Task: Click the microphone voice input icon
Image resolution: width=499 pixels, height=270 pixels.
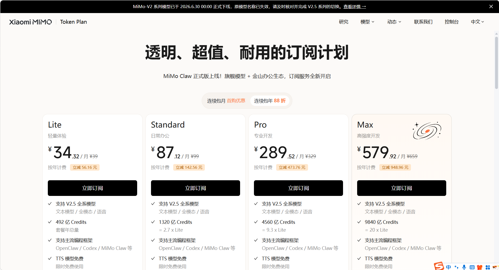Action: (x=464, y=267)
